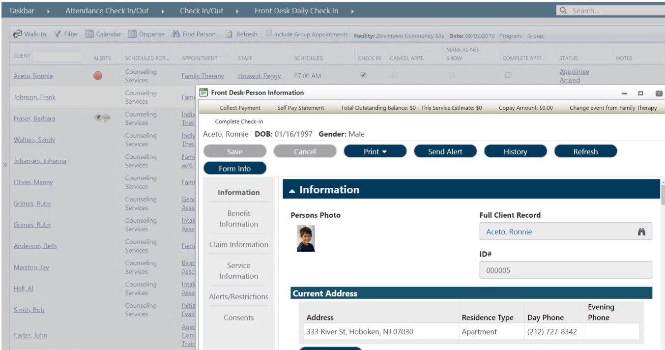This screenshot has width=665, height=350.
Task: Open Anderson, Beth client link
Action: 35,246
